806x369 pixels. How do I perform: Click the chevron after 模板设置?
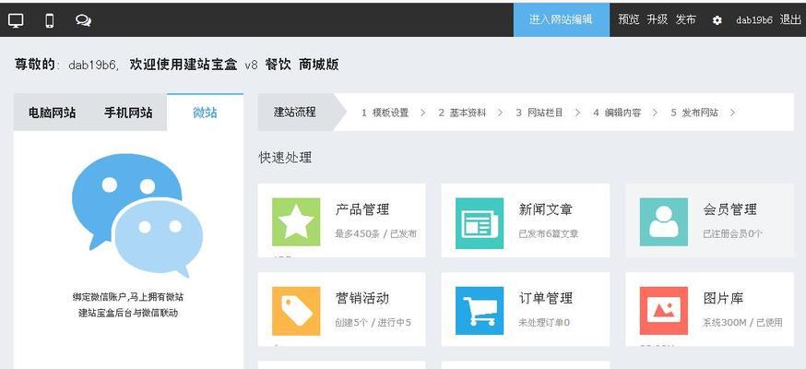pos(423,113)
